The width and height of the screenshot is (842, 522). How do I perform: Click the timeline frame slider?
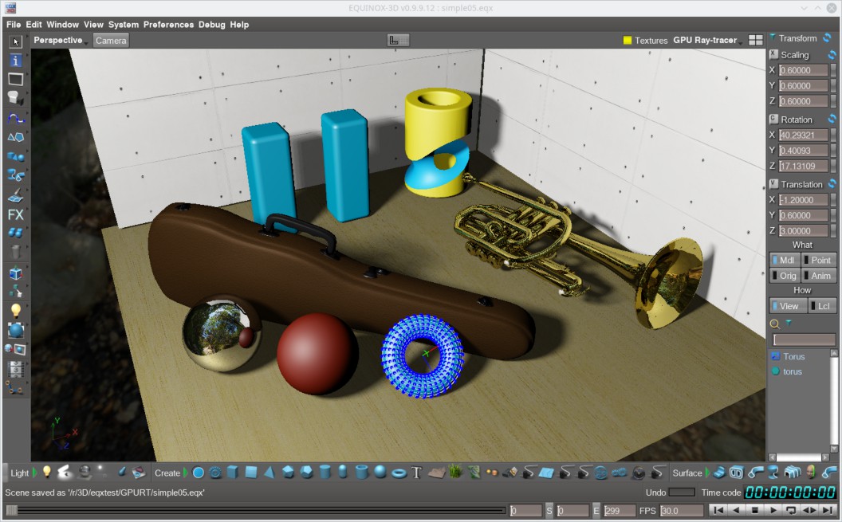pyautogui.click(x=255, y=510)
